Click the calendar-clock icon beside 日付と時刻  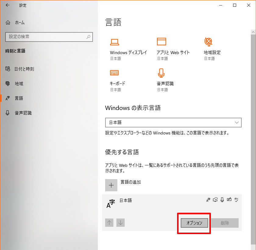point(8,69)
